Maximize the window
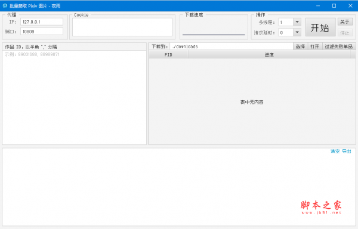 point(334,6)
